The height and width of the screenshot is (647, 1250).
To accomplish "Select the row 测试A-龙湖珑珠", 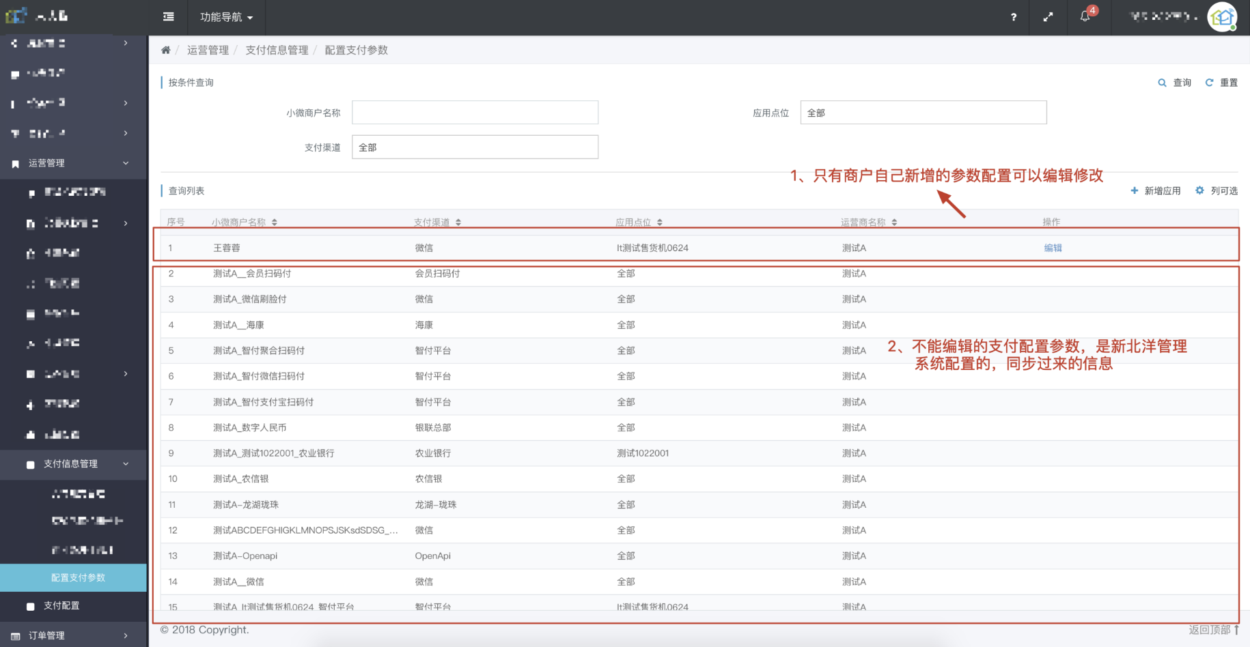I will [699, 504].
